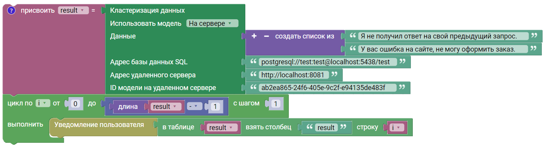Click the 'длина' block label

click(128, 107)
